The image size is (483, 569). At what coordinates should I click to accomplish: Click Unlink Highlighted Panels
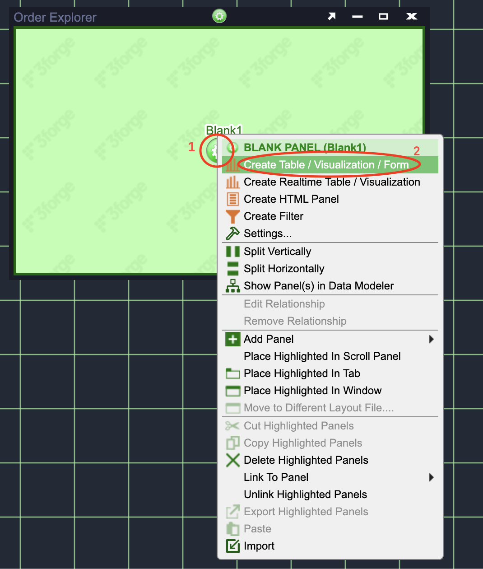coord(305,494)
